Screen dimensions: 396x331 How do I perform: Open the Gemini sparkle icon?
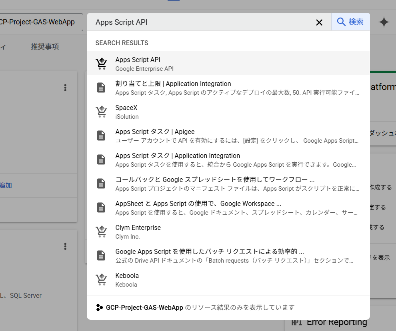click(x=384, y=22)
